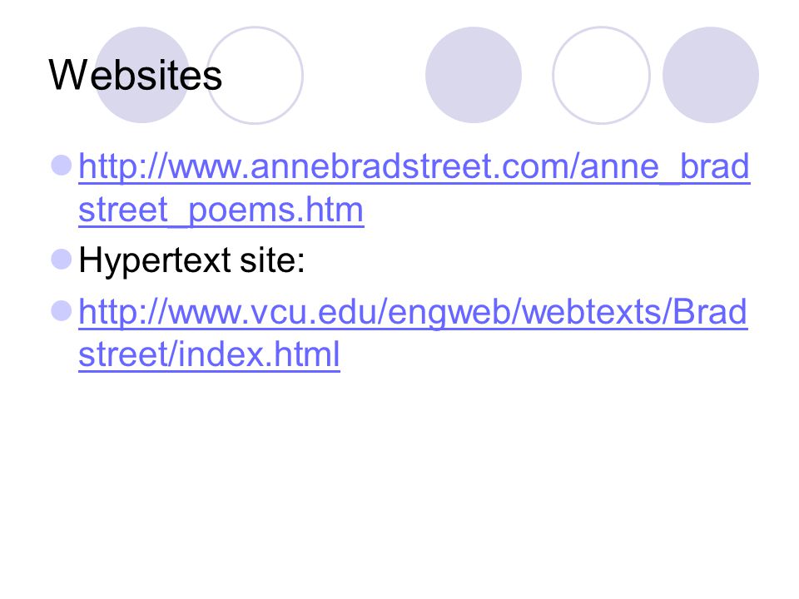Click the "street/index.html" link continuation
The height and width of the screenshot is (599, 799).
tap(209, 354)
